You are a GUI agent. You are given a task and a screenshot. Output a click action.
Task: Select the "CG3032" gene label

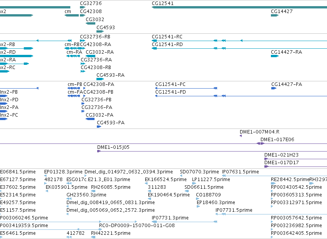pos(95,19)
